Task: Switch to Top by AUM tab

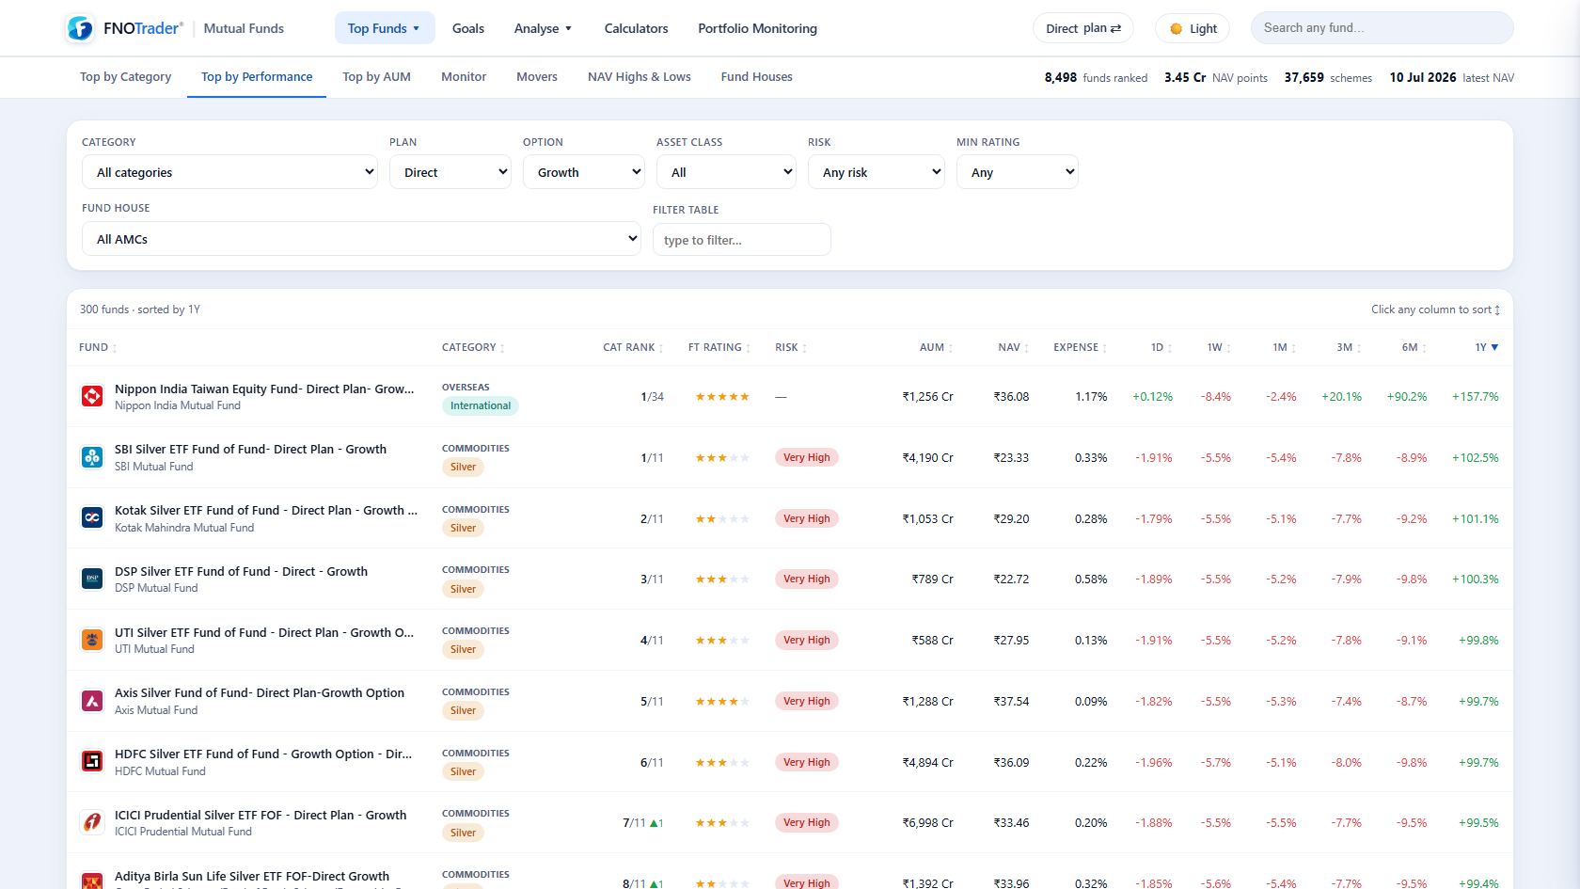Action: (x=376, y=77)
